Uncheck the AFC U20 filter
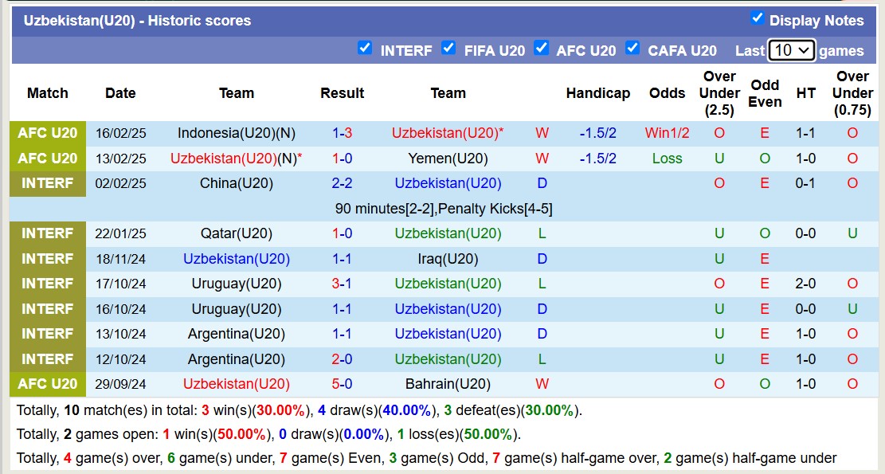Image resolution: width=885 pixels, height=474 pixels. [x=542, y=48]
